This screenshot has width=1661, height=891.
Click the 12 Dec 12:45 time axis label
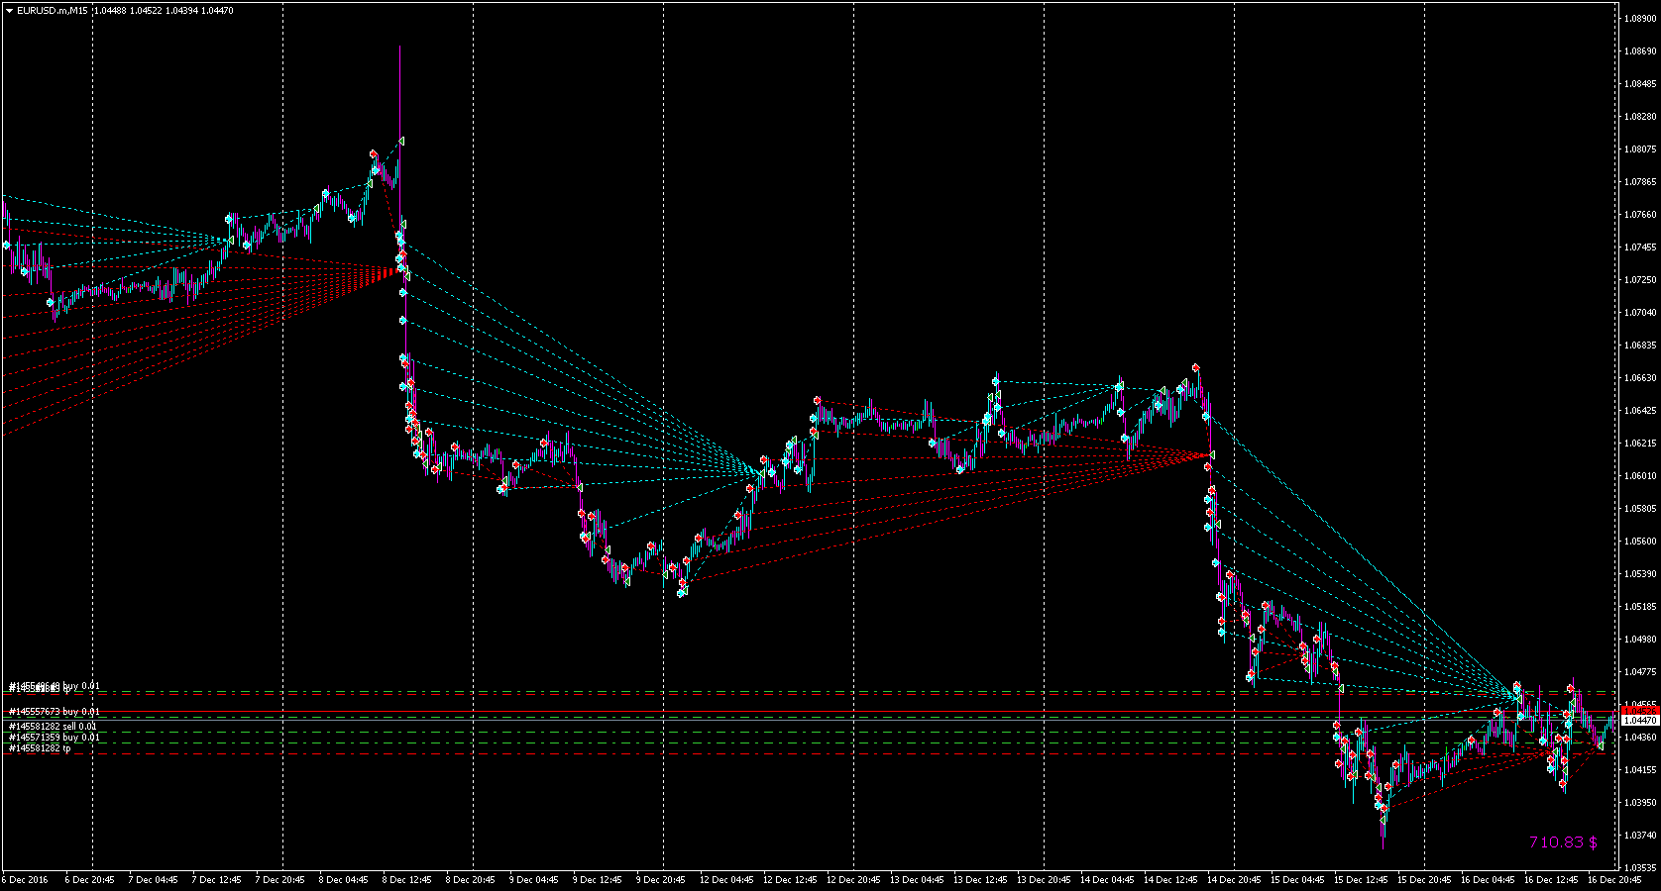(790, 879)
